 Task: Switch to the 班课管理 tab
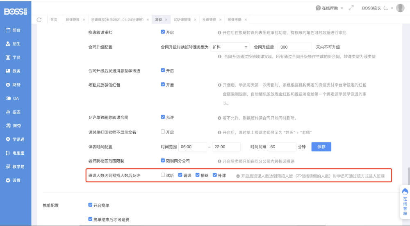pos(73,20)
